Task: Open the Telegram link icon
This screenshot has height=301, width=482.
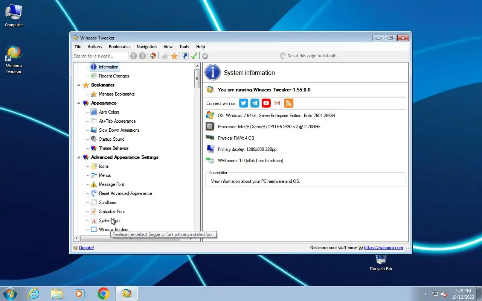Action: click(255, 103)
